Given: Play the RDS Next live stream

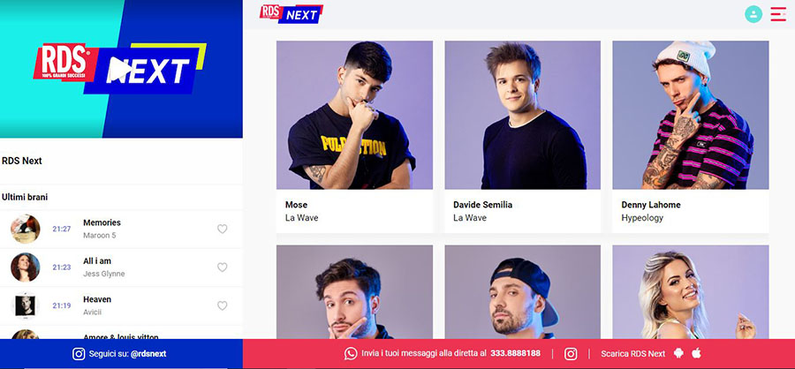Looking at the screenshot, I should (121, 70).
